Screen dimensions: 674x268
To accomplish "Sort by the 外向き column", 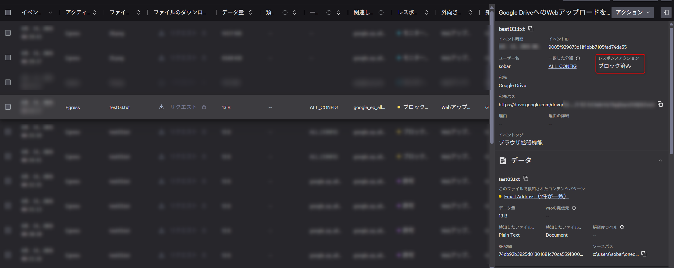I will point(470,12).
